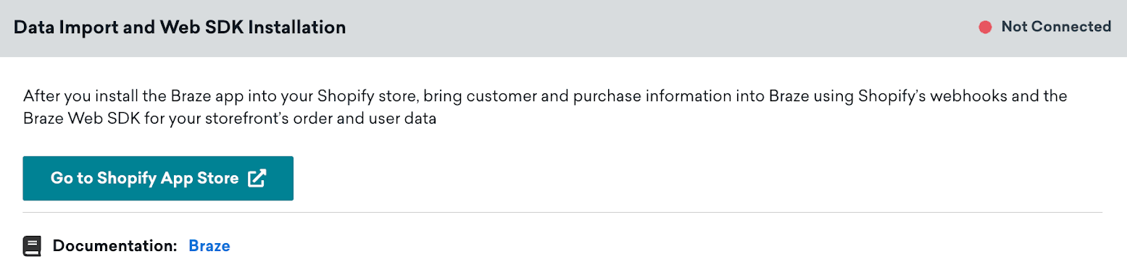
Task: Open the Braze documentation link
Action: (209, 246)
